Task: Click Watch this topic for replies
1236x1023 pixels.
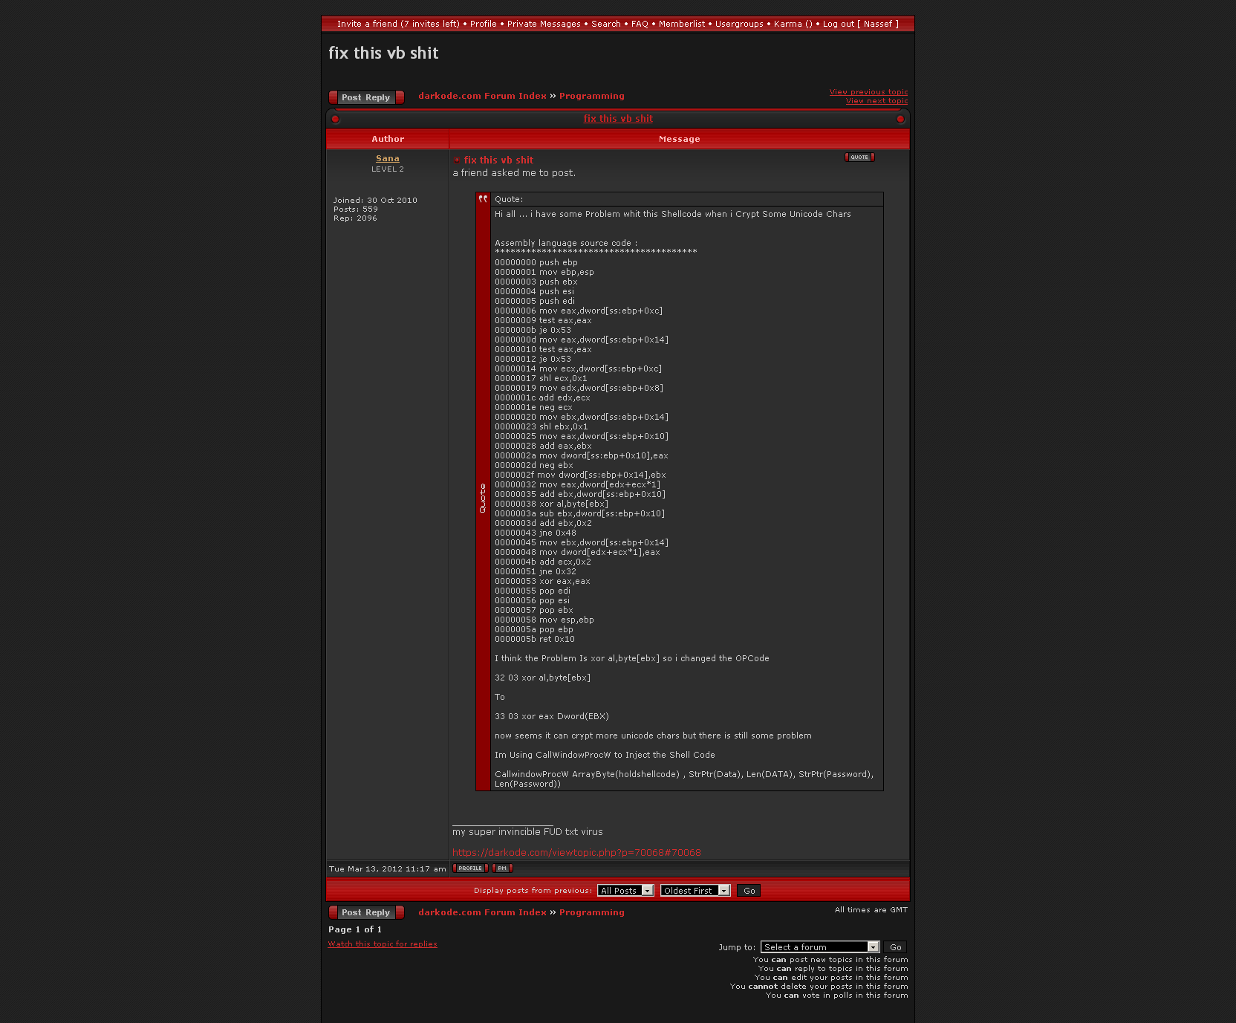Action: click(x=383, y=944)
